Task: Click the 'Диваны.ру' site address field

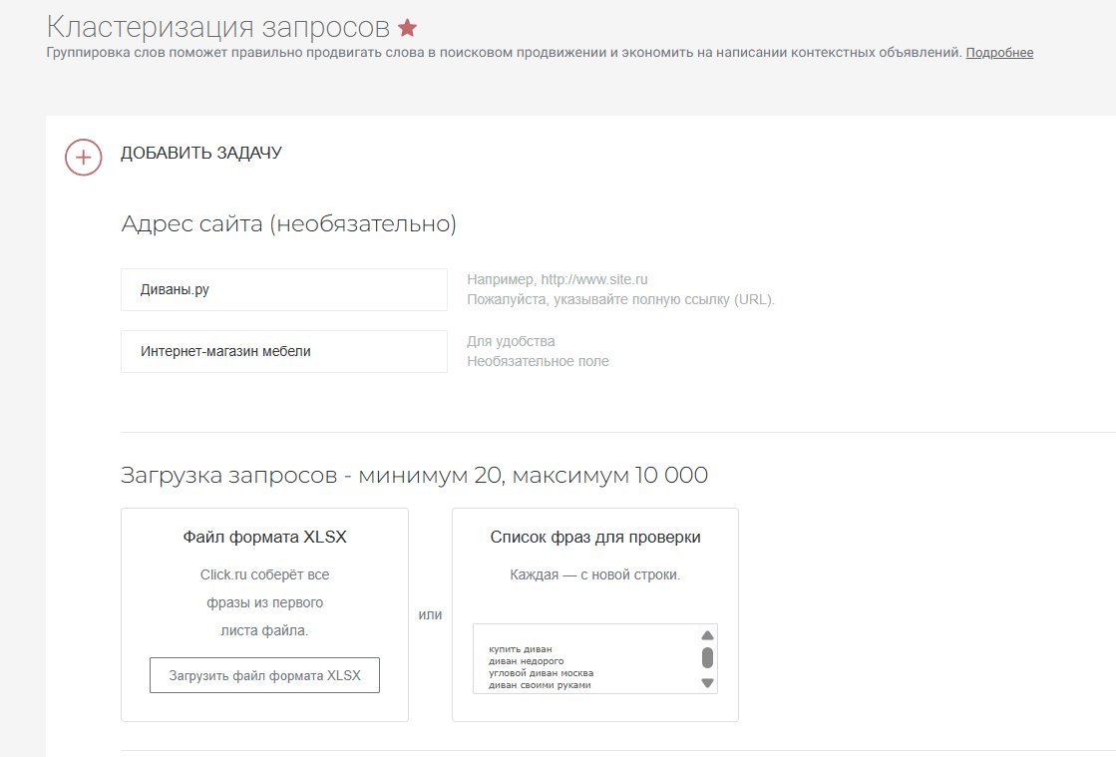Action: [x=284, y=289]
